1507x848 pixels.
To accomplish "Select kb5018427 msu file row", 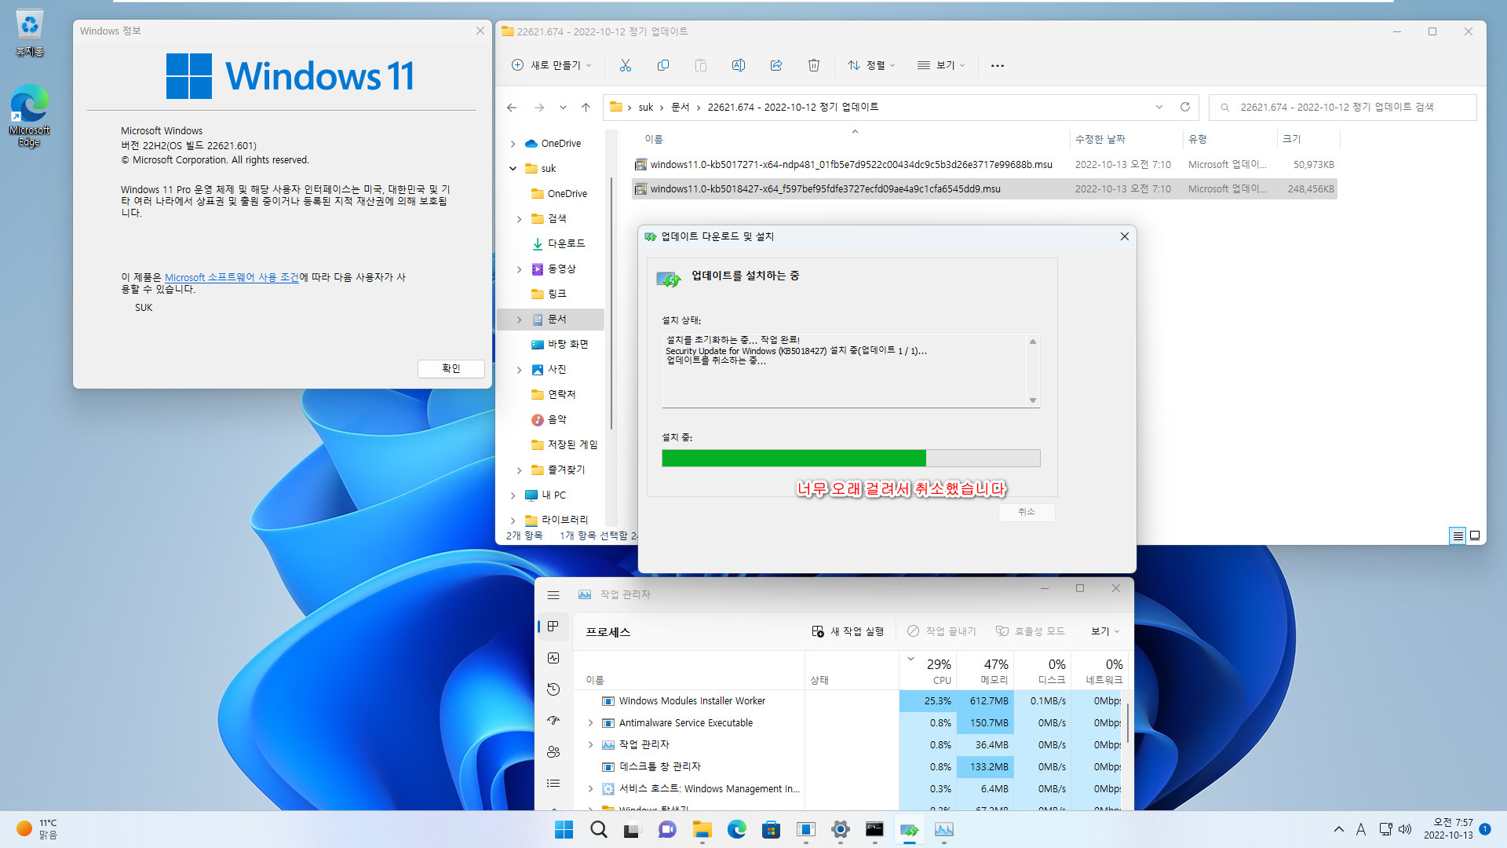I will pos(984,189).
